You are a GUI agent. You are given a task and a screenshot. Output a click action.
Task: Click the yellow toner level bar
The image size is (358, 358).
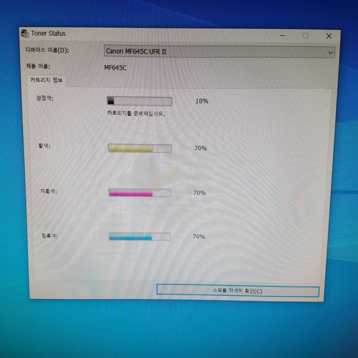(140, 148)
